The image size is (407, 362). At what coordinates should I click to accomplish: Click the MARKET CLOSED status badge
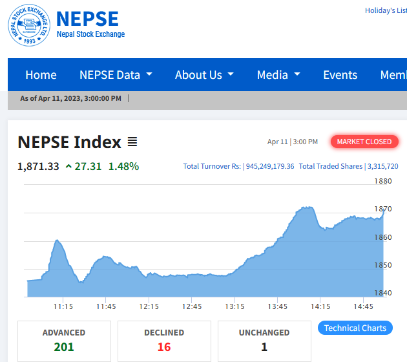(x=364, y=142)
